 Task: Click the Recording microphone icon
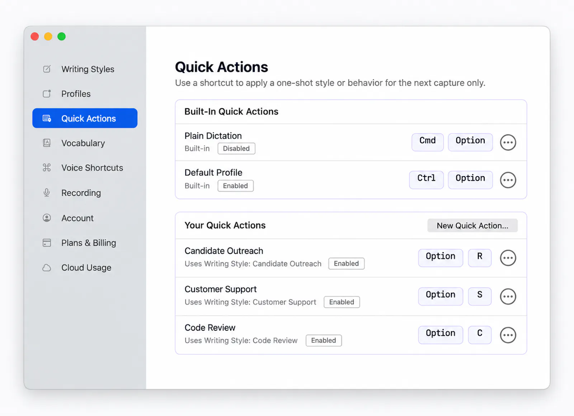coord(47,193)
